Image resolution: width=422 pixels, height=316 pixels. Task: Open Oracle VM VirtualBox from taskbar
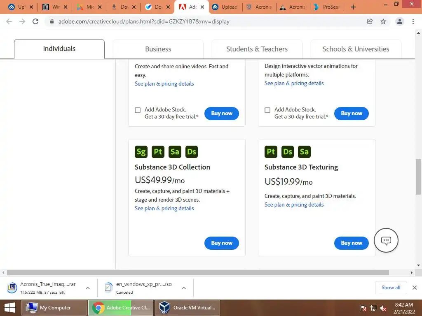point(188,308)
